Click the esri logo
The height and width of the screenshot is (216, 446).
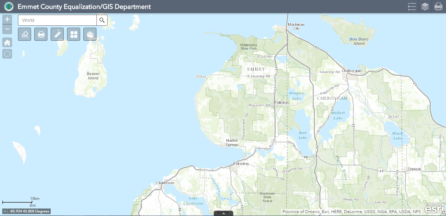coord(432,209)
